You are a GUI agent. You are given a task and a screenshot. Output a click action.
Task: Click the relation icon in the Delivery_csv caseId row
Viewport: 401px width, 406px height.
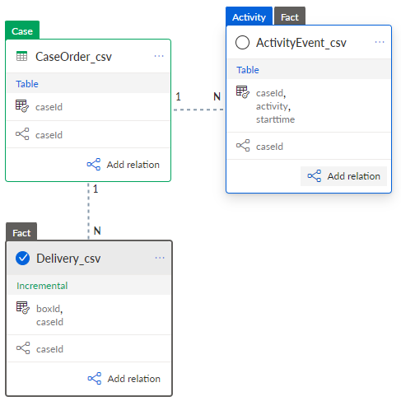(x=23, y=348)
